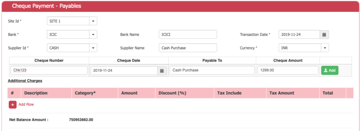Viewport: 360px width, 131px height.
Task: Click the Transaction Date * label
Action: pos(255,35)
